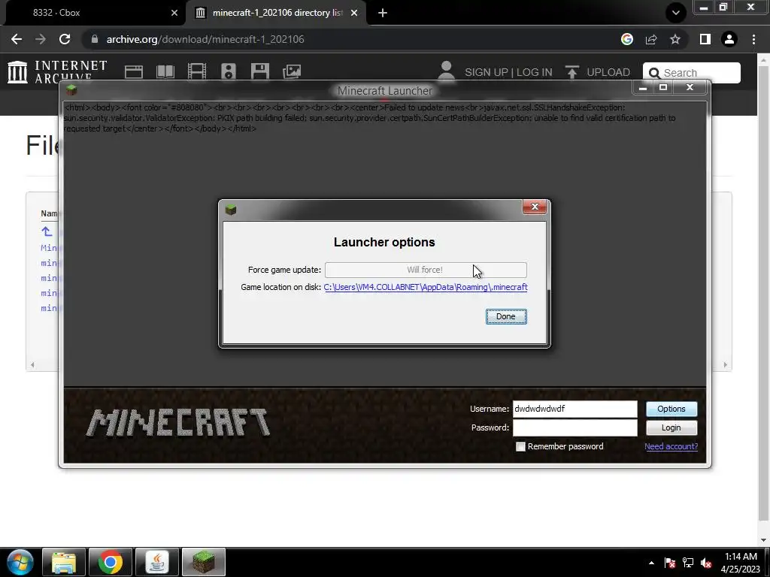Open the Need account? link
The height and width of the screenshot is (577, 770).
(671, 446)
